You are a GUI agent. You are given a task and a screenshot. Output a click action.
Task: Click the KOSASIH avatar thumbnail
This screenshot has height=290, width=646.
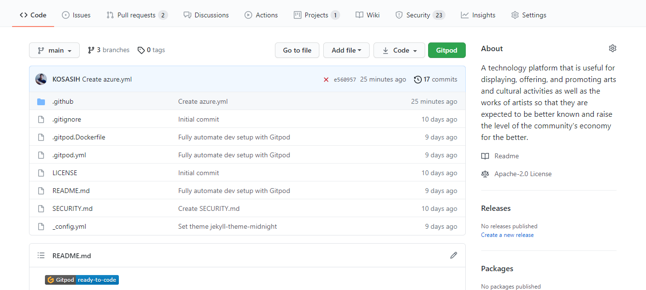41,79
